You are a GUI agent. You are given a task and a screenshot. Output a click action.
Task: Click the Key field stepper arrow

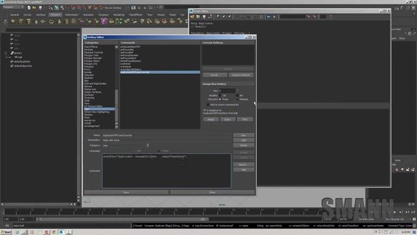click(237, 91)
